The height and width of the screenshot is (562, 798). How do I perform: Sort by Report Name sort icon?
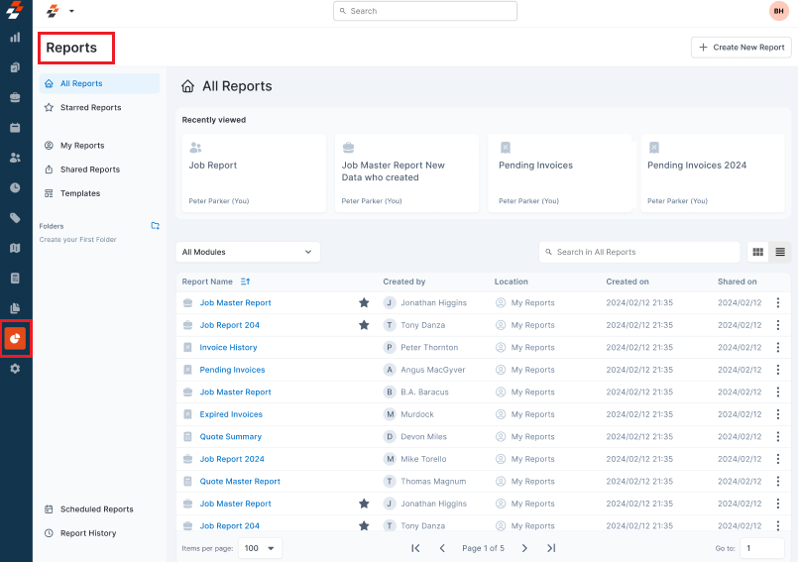point(245,281)
